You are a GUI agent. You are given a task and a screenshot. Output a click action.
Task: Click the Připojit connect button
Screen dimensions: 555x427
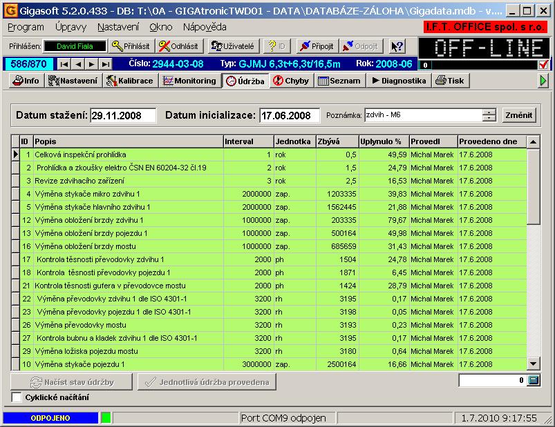(316, 46)
